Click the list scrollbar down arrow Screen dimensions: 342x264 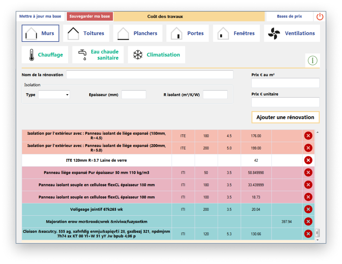317,240
